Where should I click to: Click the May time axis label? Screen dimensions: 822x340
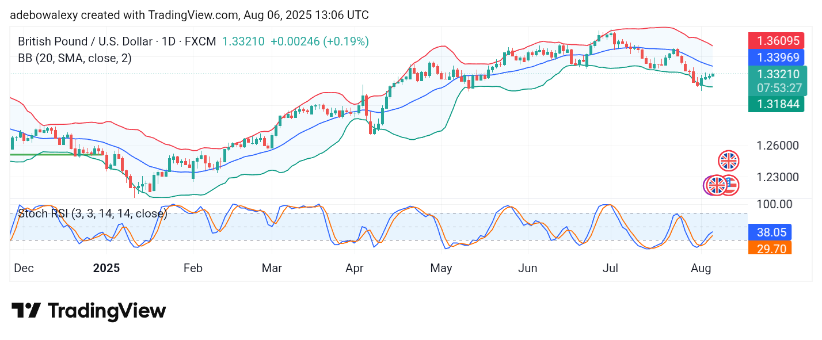tap(441, 268)
